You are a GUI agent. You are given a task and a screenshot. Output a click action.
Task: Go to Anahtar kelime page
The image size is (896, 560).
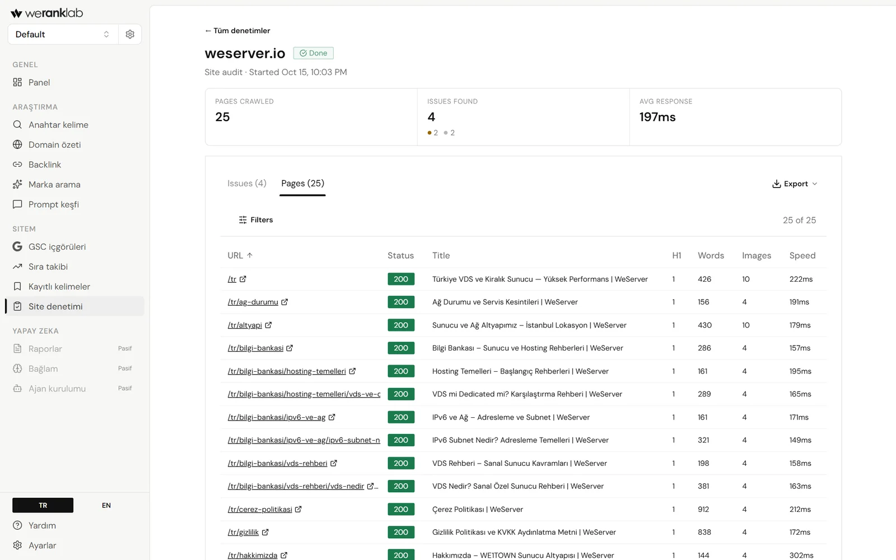tap(75, 124)
